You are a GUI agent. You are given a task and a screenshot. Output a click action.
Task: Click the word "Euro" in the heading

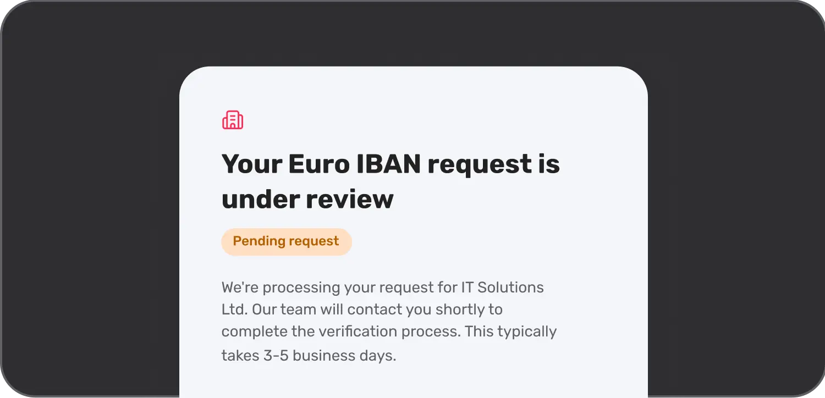pos(318,164)
